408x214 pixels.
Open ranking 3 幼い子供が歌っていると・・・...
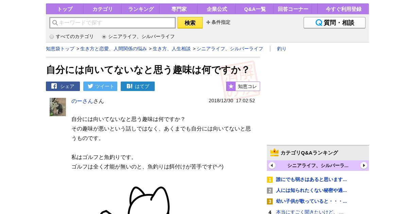coord(311,201)
